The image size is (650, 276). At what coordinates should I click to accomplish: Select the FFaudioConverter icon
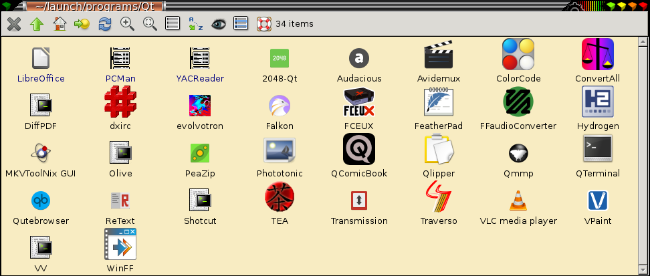pos(518,102)
